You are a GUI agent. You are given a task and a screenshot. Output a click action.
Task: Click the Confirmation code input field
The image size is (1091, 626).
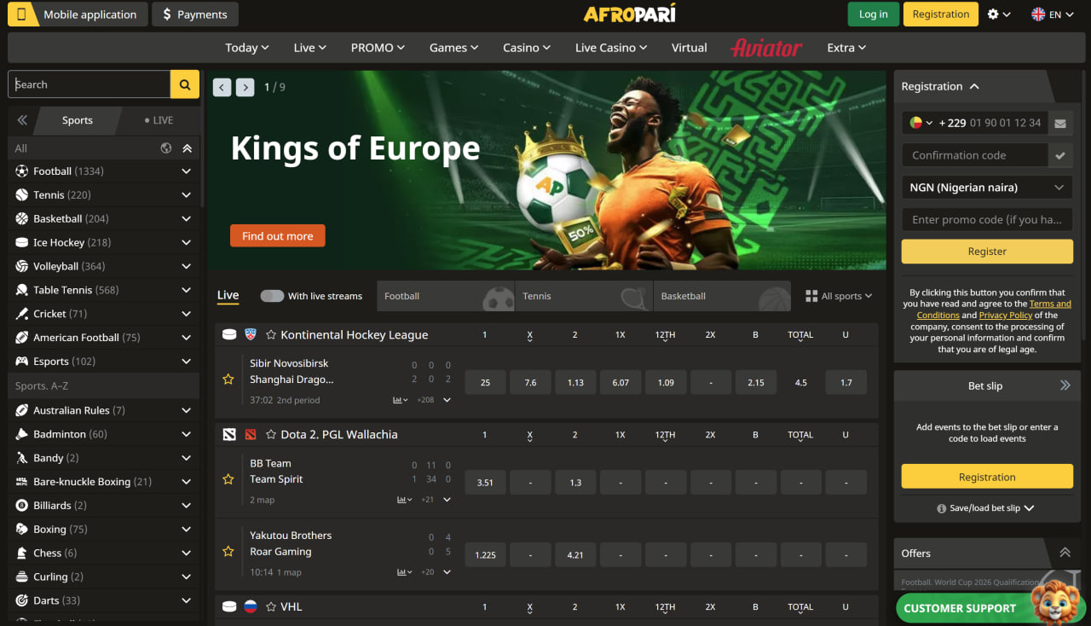coord(974,155)
